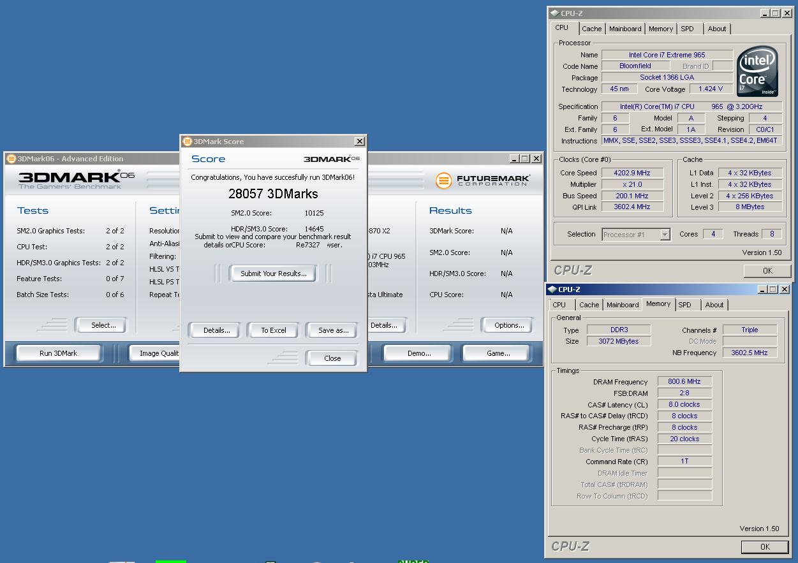This screenshot has width=798, height=563.
Task: Click Submit Your Results button
Action: coord(273,274)
